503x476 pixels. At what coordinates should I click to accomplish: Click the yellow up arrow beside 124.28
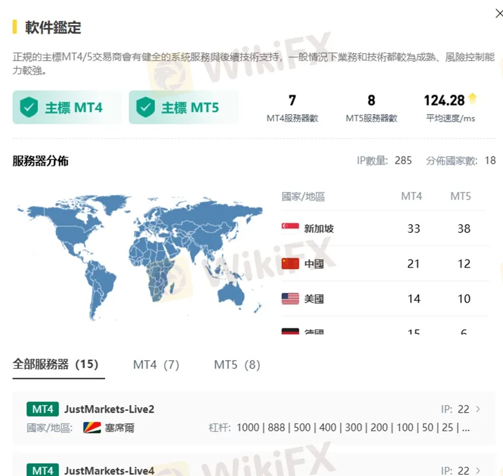(473, 99)
